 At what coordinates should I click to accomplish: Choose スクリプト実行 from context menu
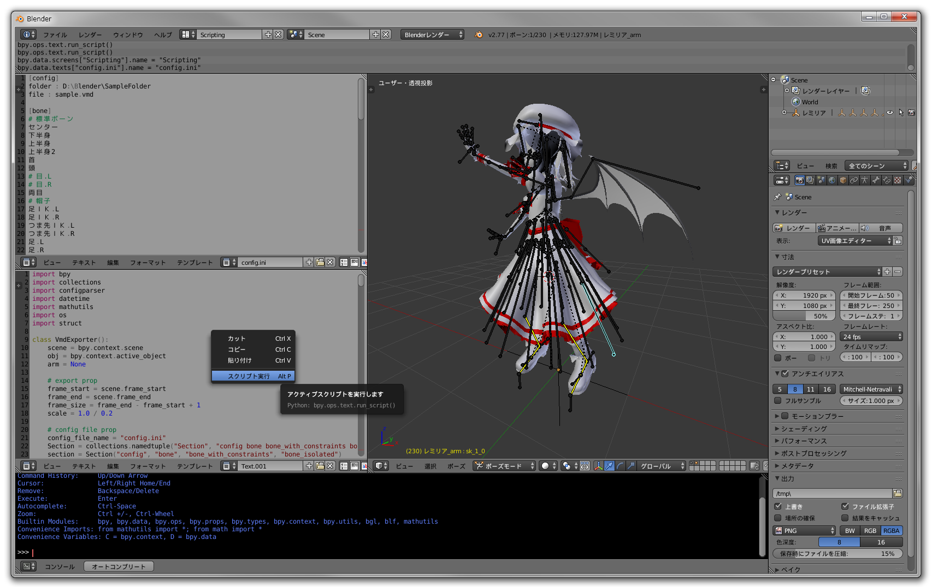253,376
